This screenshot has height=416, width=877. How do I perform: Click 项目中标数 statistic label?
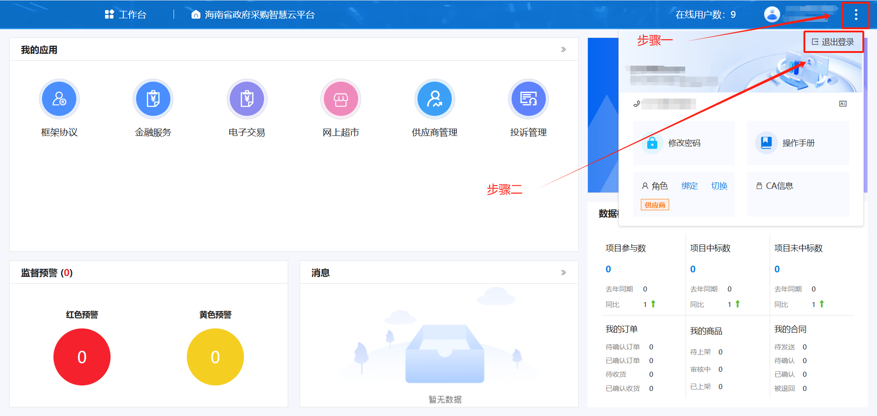pos(710,248)
